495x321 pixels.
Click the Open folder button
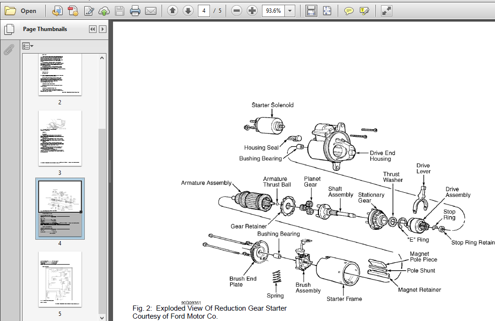(x=21, y=11)
